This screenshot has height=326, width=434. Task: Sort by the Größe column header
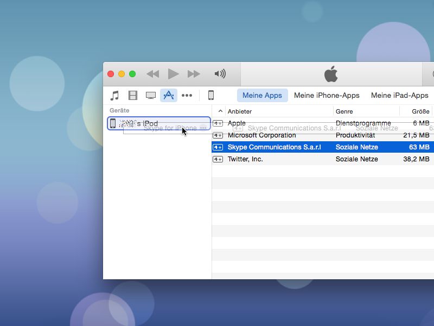coord(420,111)
